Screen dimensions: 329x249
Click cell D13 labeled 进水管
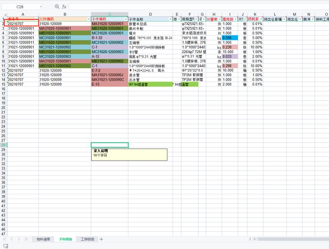click(151, 75)
